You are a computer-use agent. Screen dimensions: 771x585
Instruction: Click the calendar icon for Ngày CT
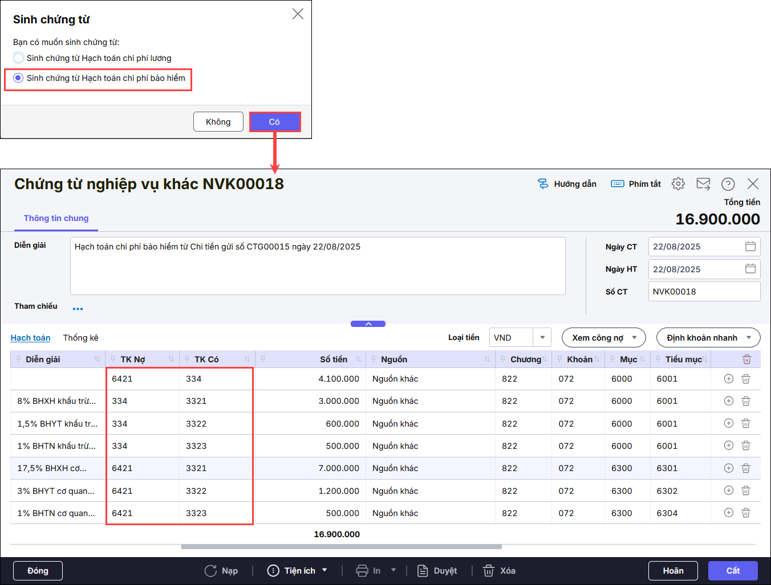[x=750, y=247]
